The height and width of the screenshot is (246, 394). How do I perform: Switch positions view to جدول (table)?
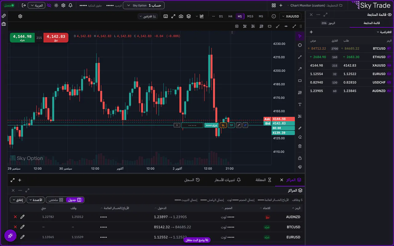(75, 200)
